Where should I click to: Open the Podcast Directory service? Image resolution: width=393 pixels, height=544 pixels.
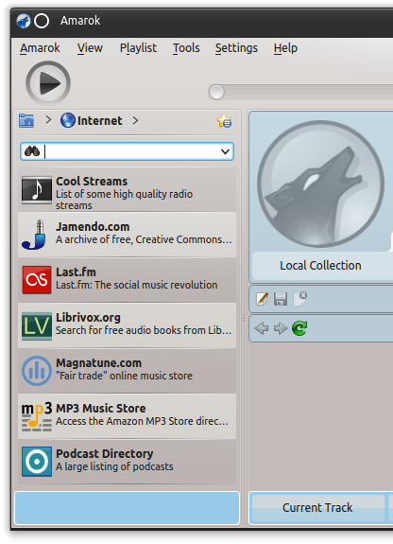coord(128,462)
